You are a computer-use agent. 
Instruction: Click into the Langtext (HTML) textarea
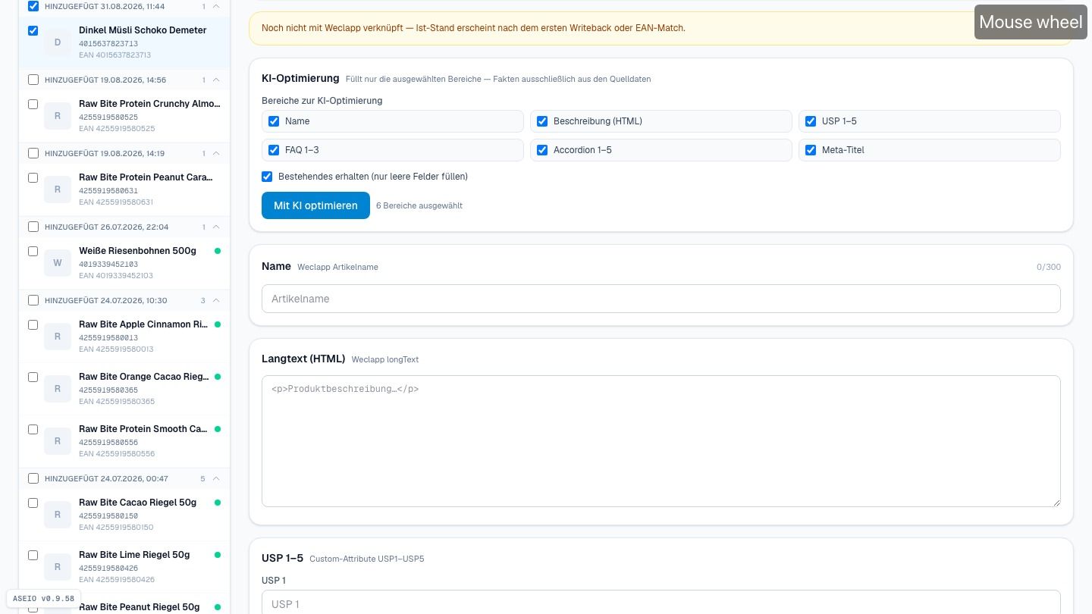[x=661, y=441]
